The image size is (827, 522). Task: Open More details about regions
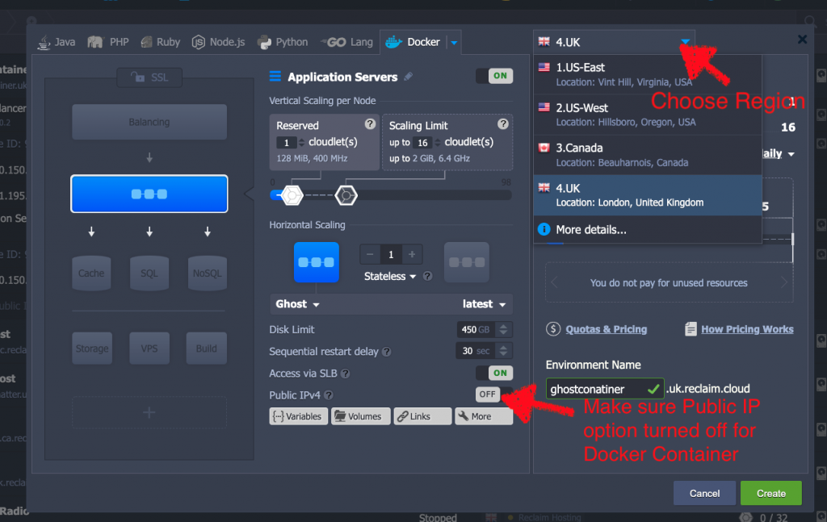[x=648, y=230]
